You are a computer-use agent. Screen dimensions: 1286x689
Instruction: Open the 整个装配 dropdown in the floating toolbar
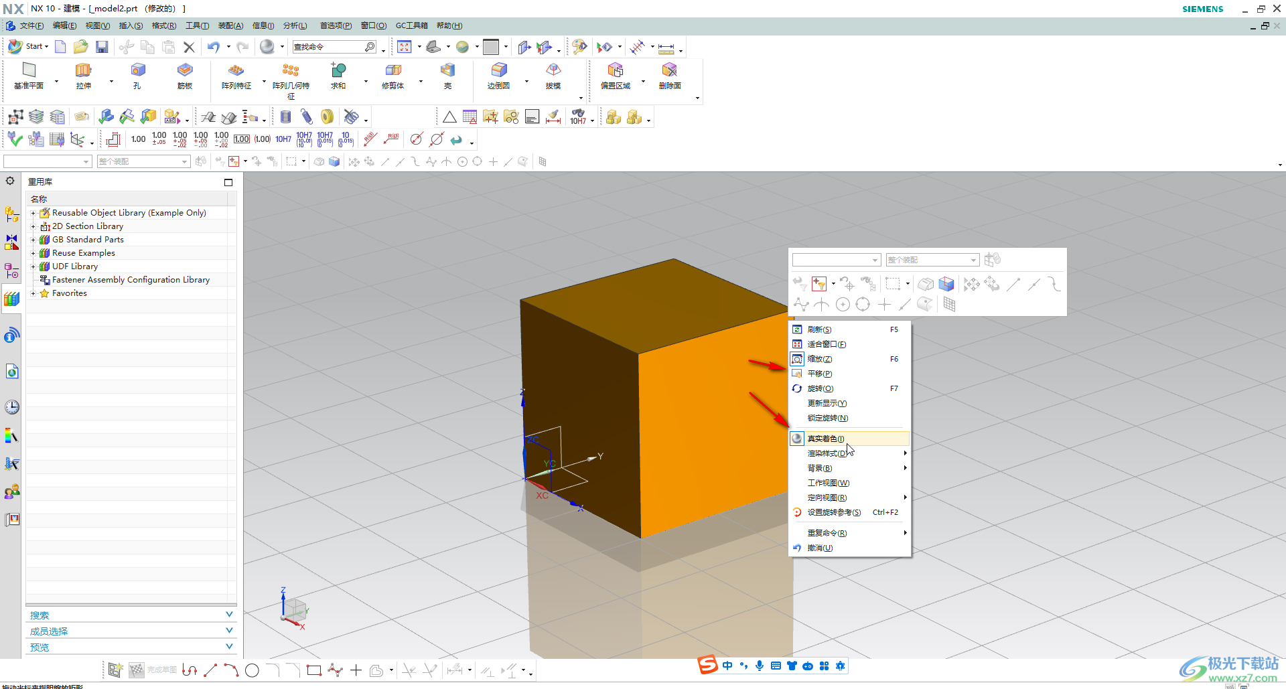click(x=932, y=260)
